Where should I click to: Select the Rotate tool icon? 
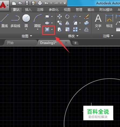point(67,16)
